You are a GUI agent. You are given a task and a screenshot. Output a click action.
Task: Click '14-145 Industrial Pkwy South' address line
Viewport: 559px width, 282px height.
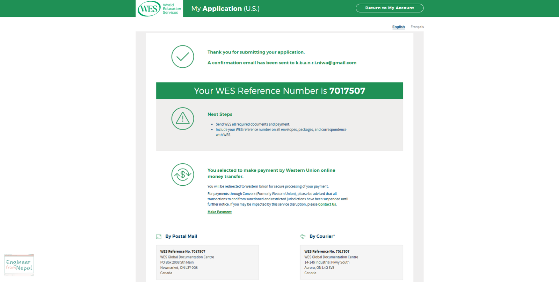coord(327,262)
